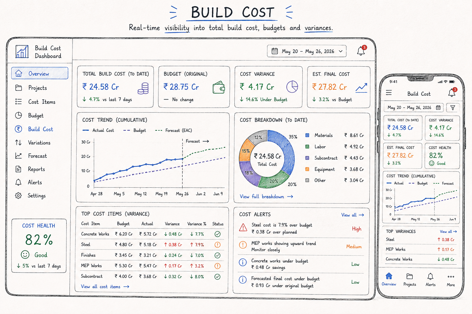Screen dimensions: 472x314
Task: Click the info icon for Concrete works alert
Action: click(x=243, y=262)
